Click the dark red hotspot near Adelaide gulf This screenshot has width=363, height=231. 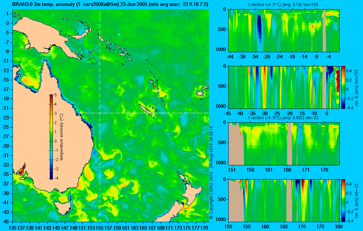[x=20, y=172]
